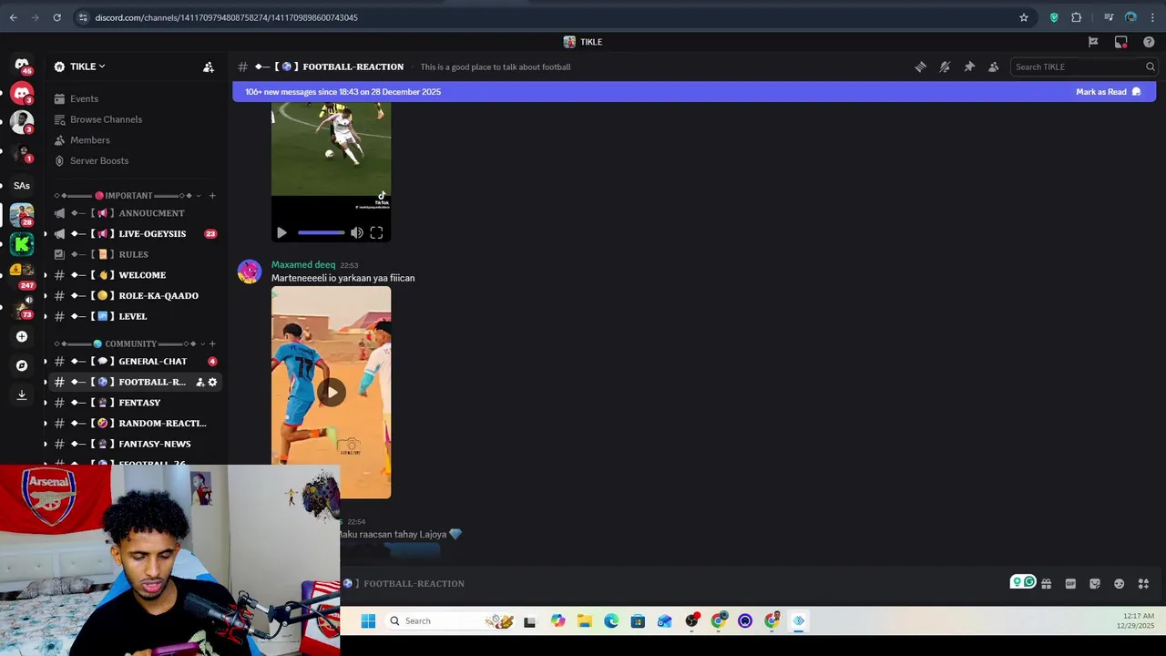The image size is (1166, 656).
Task: Invite people to TIKLE server icon
Action: point(209,67)
